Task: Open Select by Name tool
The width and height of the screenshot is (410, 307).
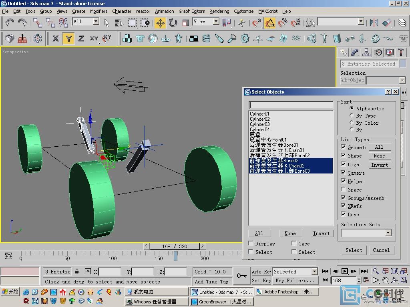Action: pos(119,23)
